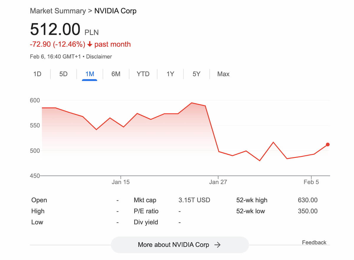Open the Disclaimer link
The image size is (354, 260).
coord(99,57)
